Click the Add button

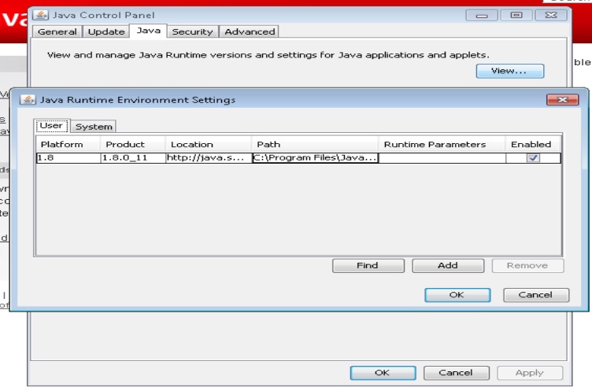(448, 266)
